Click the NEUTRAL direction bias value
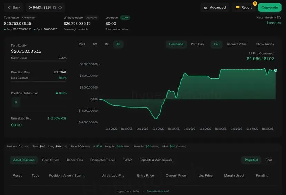The width and height of the screenshot is (286, 195). pos(60,72)
